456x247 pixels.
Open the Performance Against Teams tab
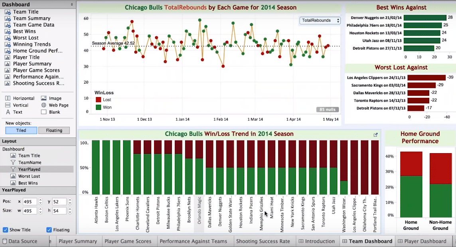pyautogui.click(x=193, y=241)
